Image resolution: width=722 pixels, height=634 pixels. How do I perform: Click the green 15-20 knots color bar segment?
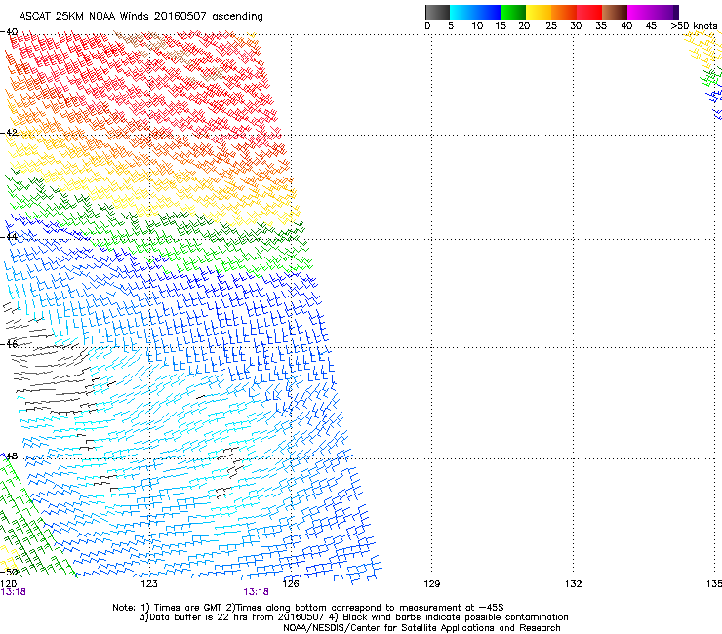[513, 12]
